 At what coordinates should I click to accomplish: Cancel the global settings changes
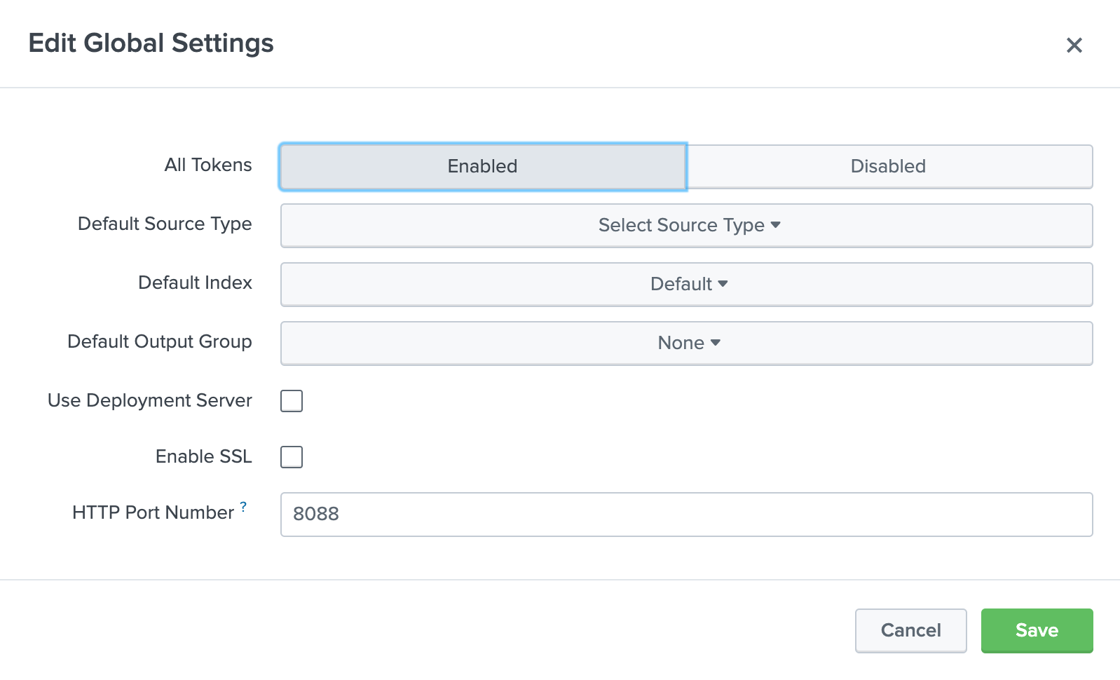point(910,630)
